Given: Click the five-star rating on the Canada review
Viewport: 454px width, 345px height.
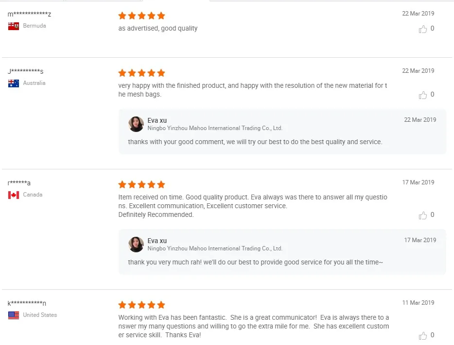Looking at the screenshot, I should pos(142,185).
